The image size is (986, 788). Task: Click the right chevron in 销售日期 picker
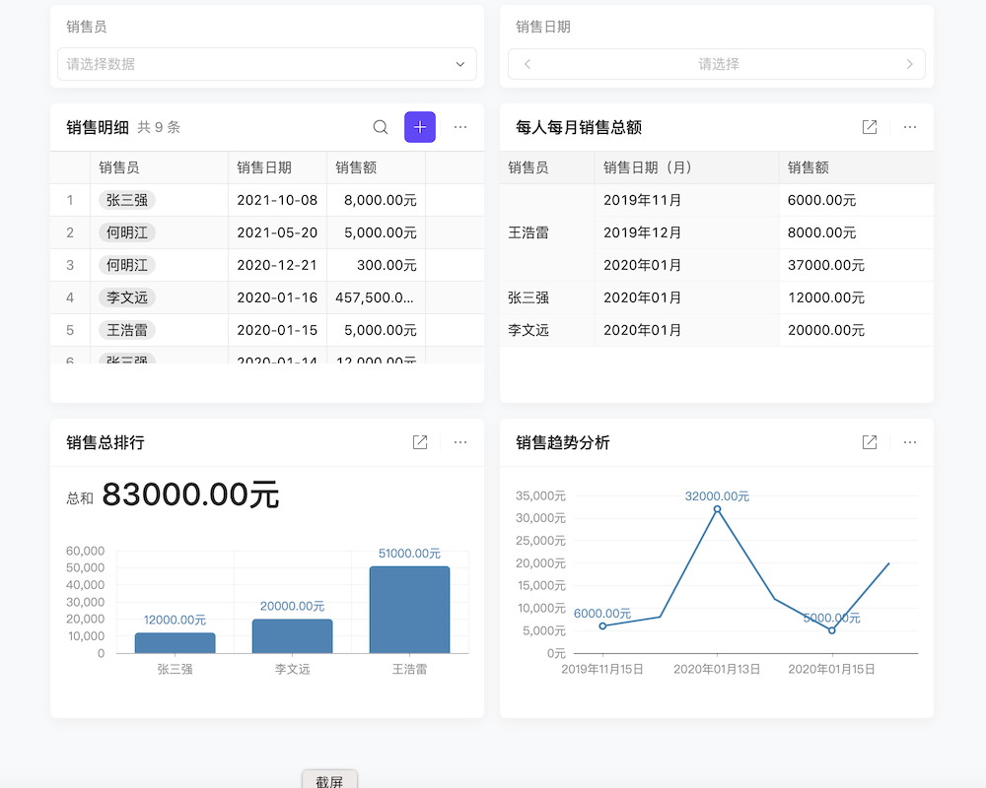909,63
